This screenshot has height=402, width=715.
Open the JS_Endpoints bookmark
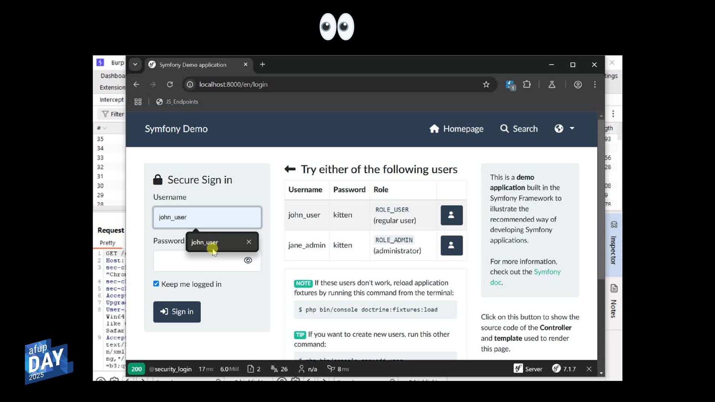tap(177, 102)
